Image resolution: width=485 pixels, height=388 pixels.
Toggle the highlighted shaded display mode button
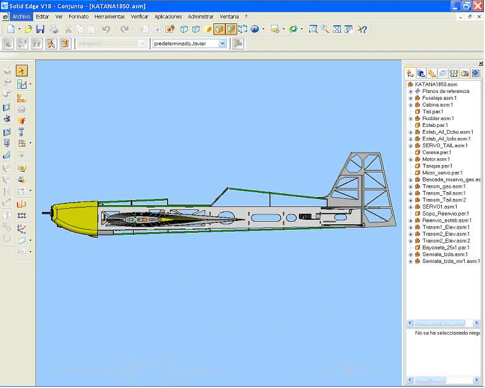219,29
